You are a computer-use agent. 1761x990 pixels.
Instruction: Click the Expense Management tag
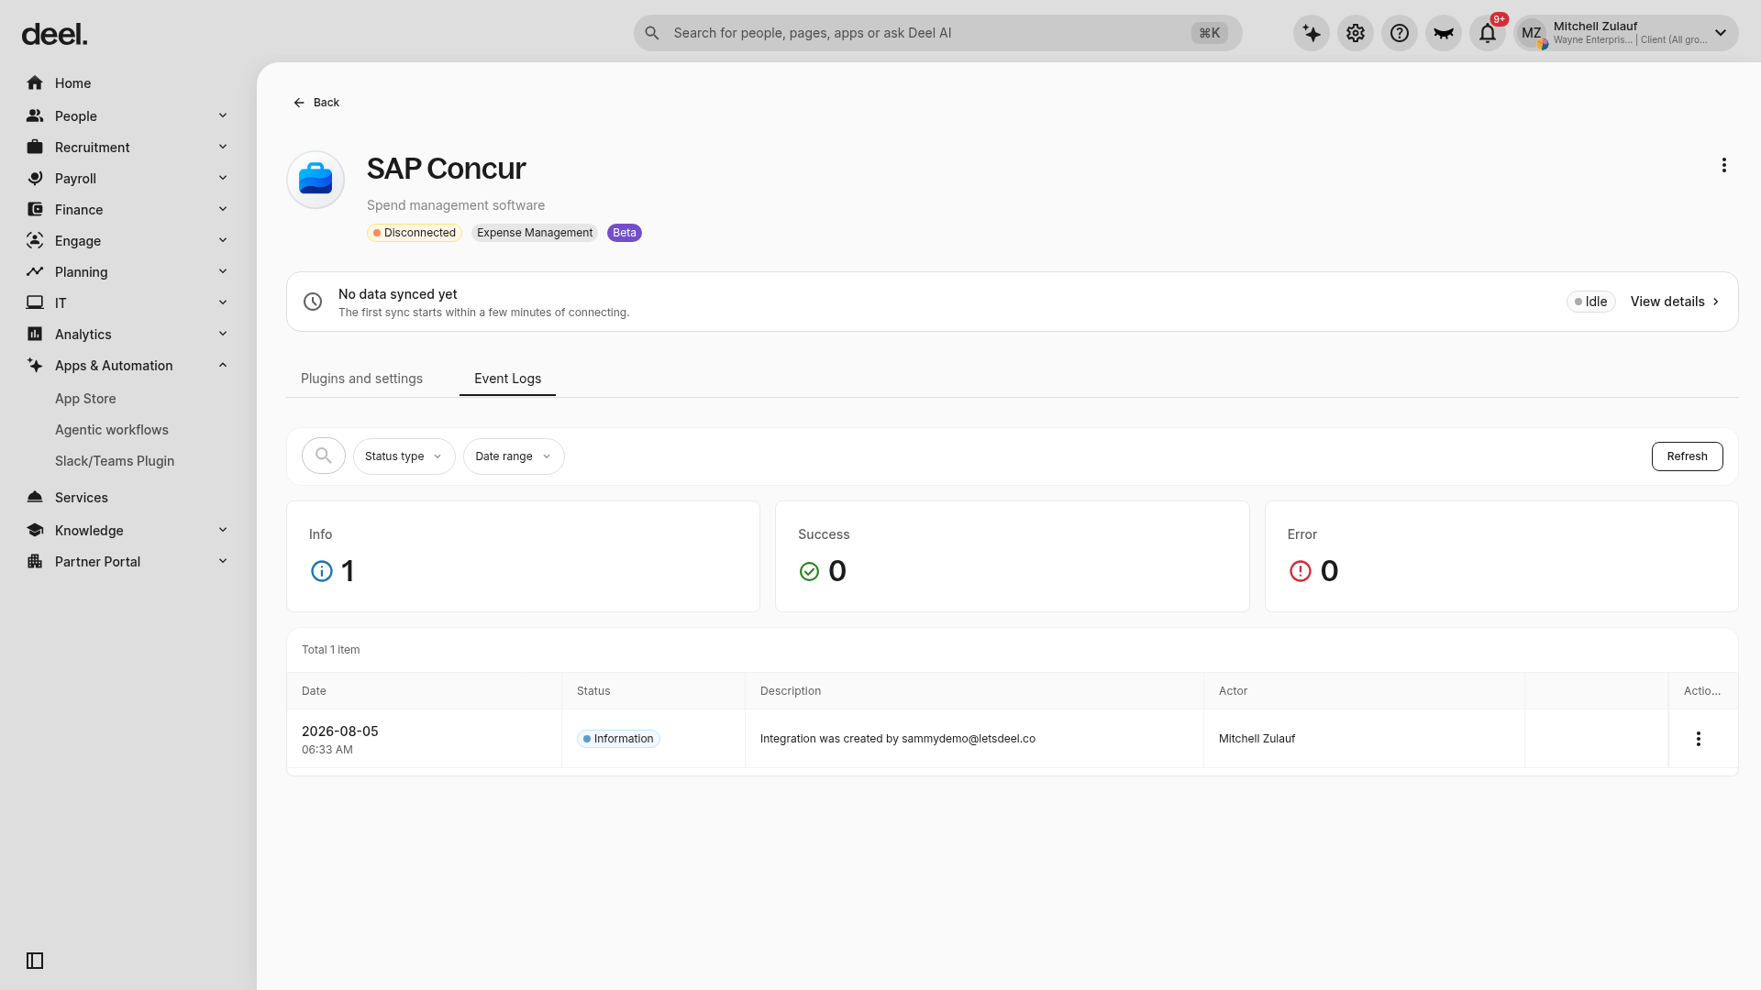pyautogui.click(x=535, y=233)
